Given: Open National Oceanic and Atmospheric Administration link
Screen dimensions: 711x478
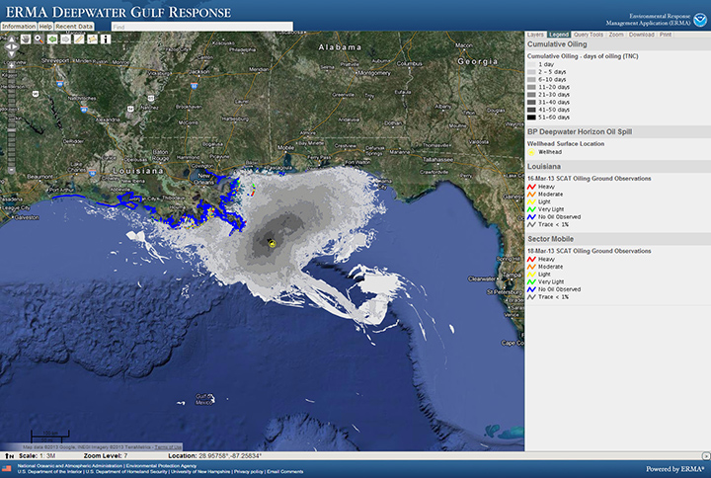Looking at the screenshot, I should [x=70, y=466].
